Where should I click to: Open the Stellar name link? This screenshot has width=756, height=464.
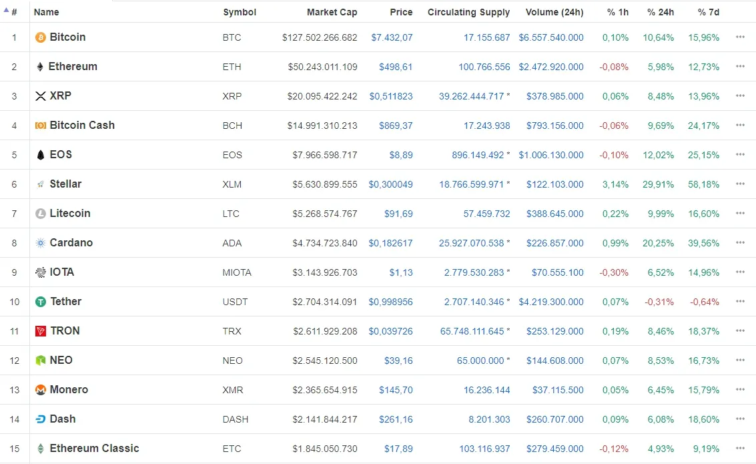point(65,184)
